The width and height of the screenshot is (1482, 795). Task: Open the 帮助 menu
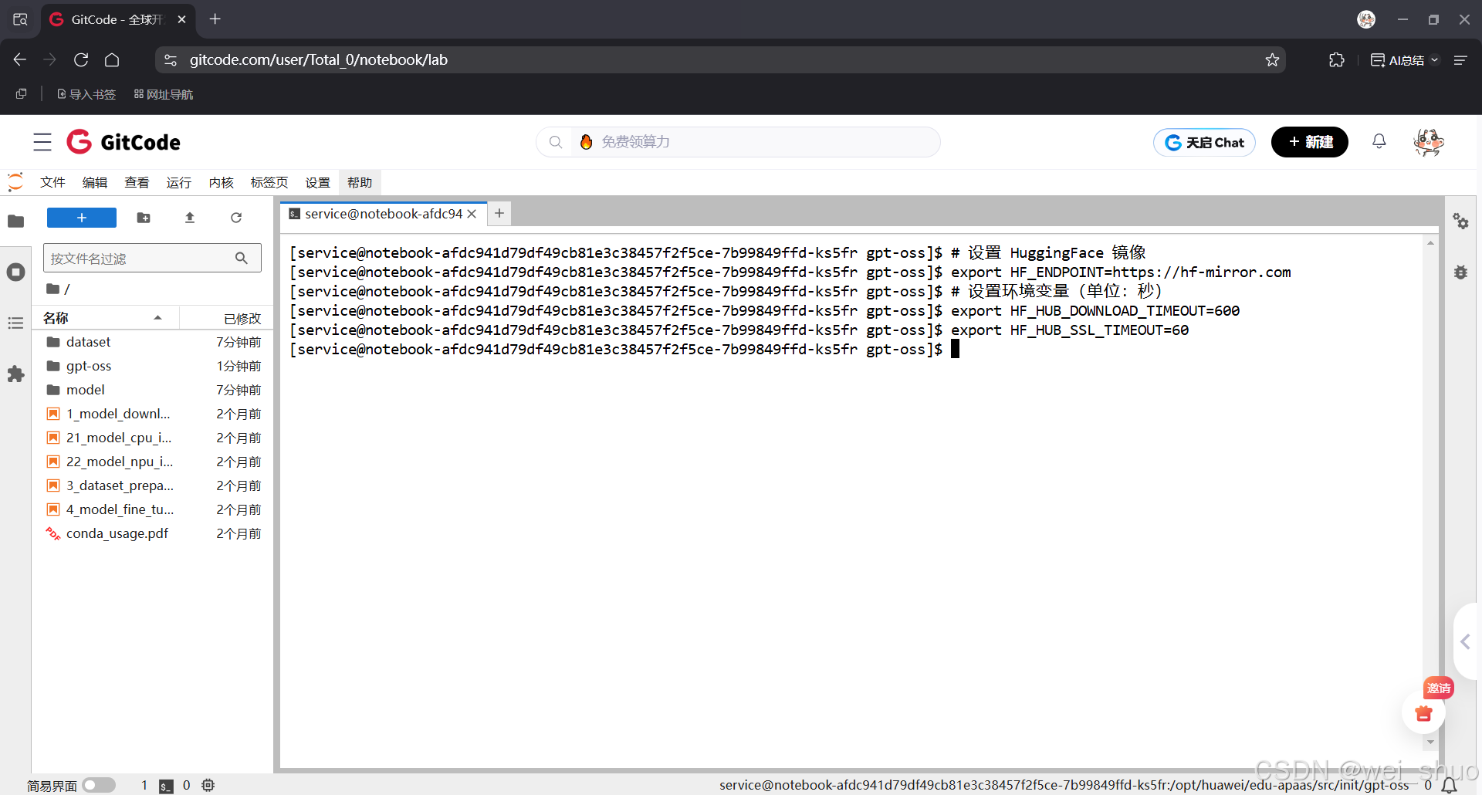(360, 182)
